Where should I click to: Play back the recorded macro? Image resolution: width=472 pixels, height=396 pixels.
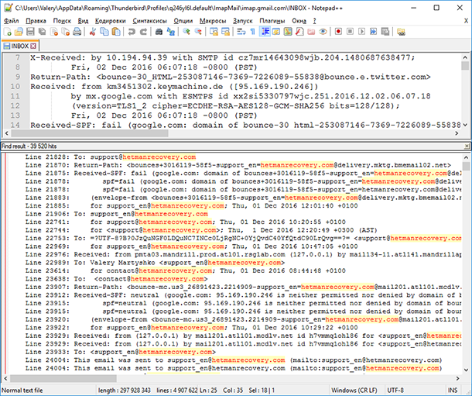click(x=362, y=32)
